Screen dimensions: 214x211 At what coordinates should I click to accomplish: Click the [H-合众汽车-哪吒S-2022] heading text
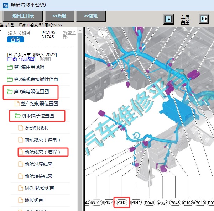coord(32,55)
